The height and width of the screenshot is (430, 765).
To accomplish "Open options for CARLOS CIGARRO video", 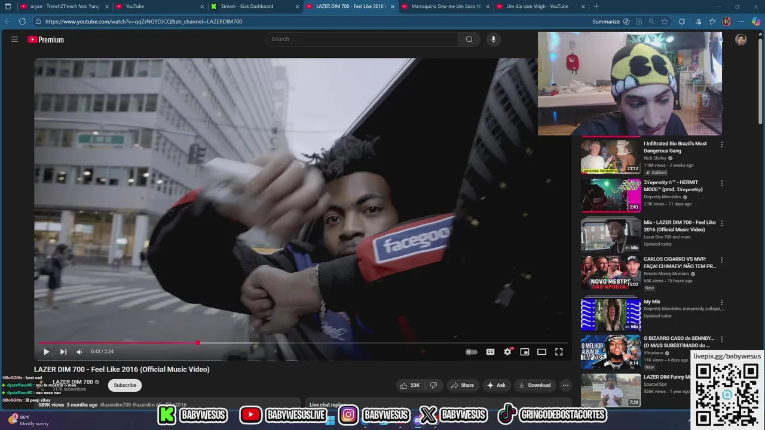I will (x=721, y=260).
